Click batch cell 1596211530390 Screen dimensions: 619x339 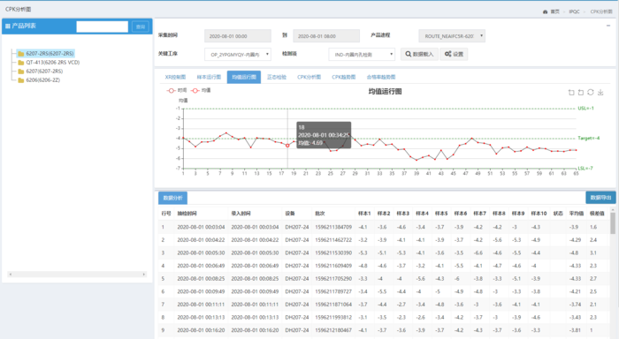[333, 252]
